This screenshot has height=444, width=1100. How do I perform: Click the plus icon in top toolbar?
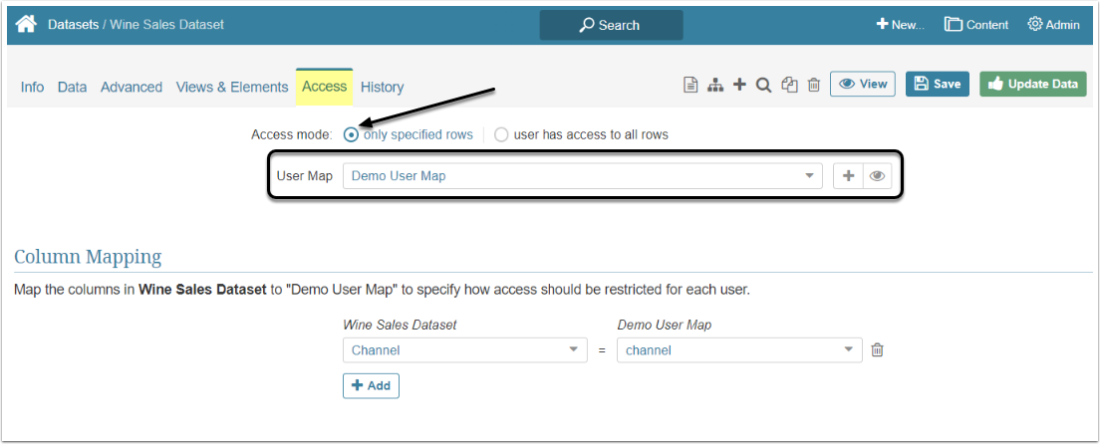click(x=739, y=85)
